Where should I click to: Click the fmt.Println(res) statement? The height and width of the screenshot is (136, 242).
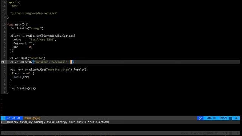coord(23,88)
